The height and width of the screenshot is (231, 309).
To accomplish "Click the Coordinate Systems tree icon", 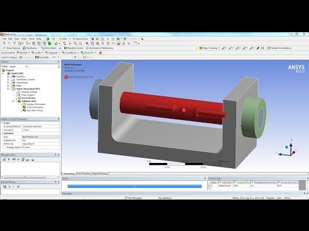I will pos(14,80).
